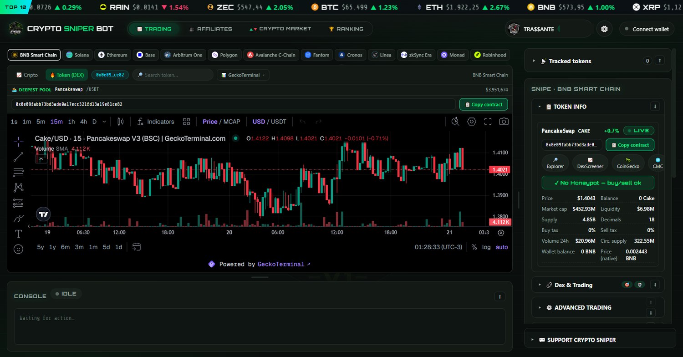Click Connect wallet button
The width and height of the screenshot is (683, 357).
(x=647, y=29)
